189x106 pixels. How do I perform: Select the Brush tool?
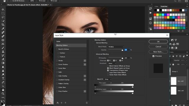3,48
